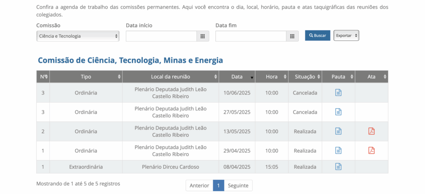
Task: Open the Pauta document for 10/06/2025 meeting
Action: click(338, 92)
